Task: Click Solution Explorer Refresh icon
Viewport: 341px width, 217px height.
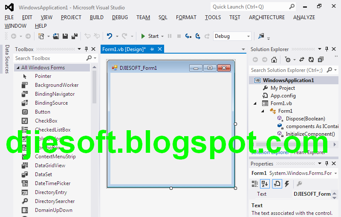Action: click(311, 60)
